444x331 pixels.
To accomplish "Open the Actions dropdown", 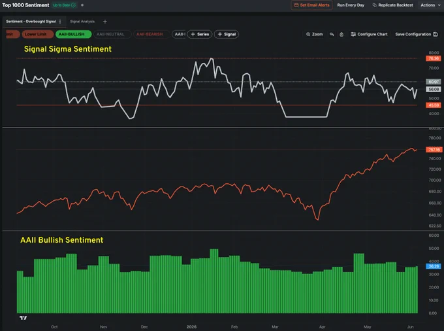I will tap(430, 5).
